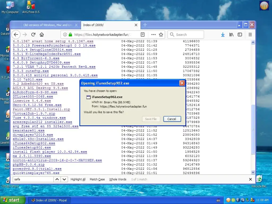Click the iTunesSetup902.exe link in listing
This screenshot has height=204, width=272.
click(x=32, y=147)
